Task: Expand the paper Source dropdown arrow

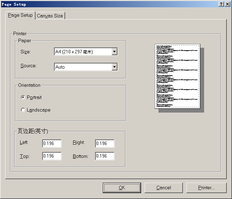Action: (114, 67)
